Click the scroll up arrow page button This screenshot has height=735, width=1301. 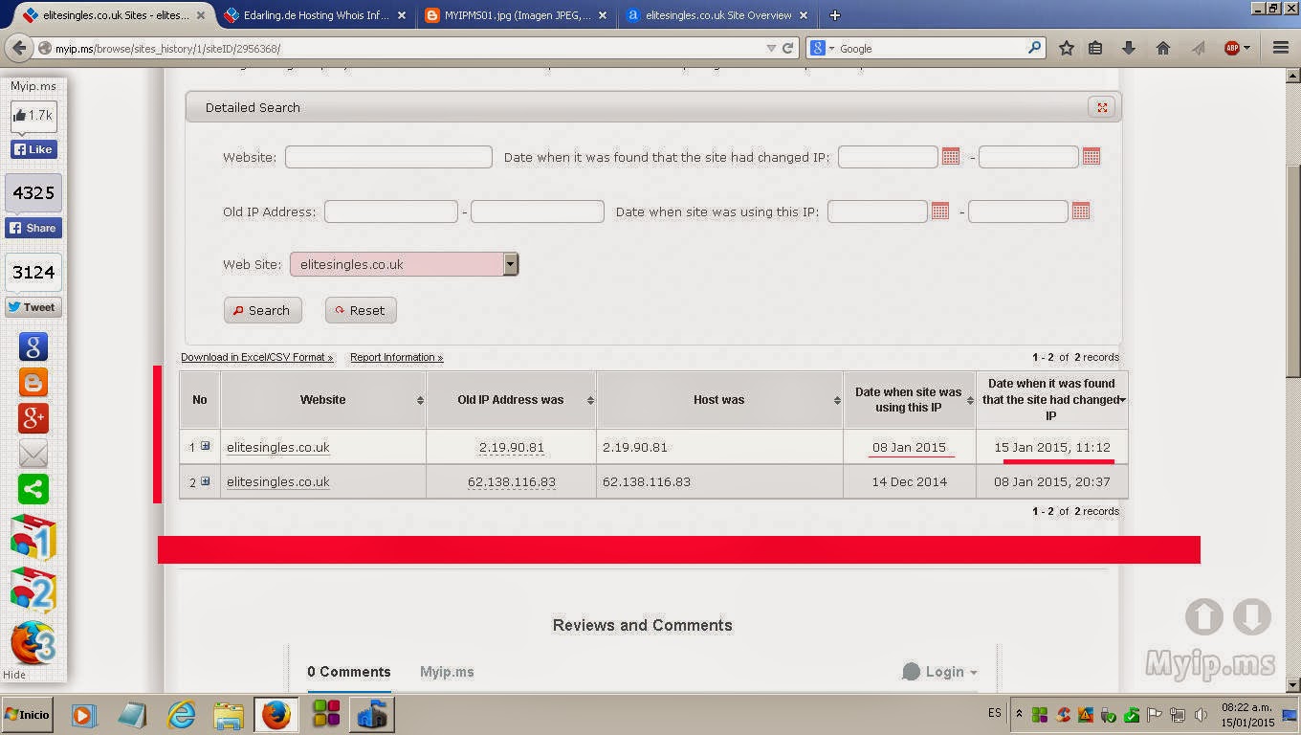(x=1204, y=617)
